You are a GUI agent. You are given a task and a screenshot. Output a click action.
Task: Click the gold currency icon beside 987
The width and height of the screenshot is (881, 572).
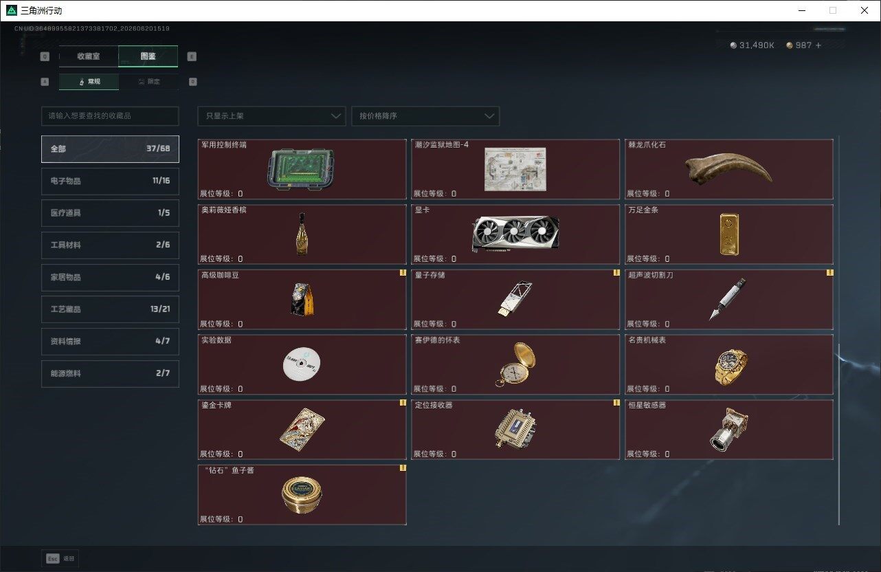[x=790, y=45]
